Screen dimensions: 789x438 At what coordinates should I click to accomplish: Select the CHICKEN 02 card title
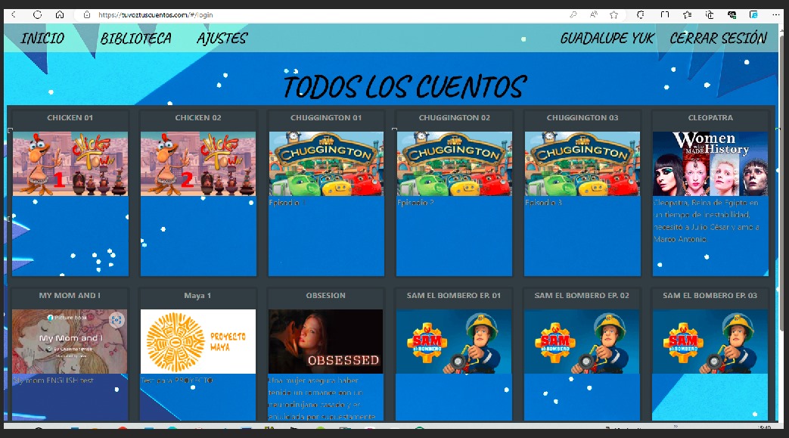(x=198, y=118)
